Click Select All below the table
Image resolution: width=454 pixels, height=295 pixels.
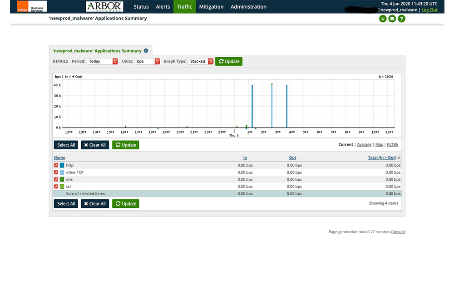pyautogui.click(x=66, y=203)
